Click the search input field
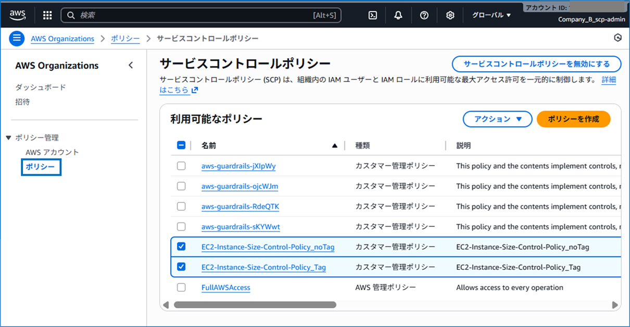The image size is (630, 327). coord(203,15)
